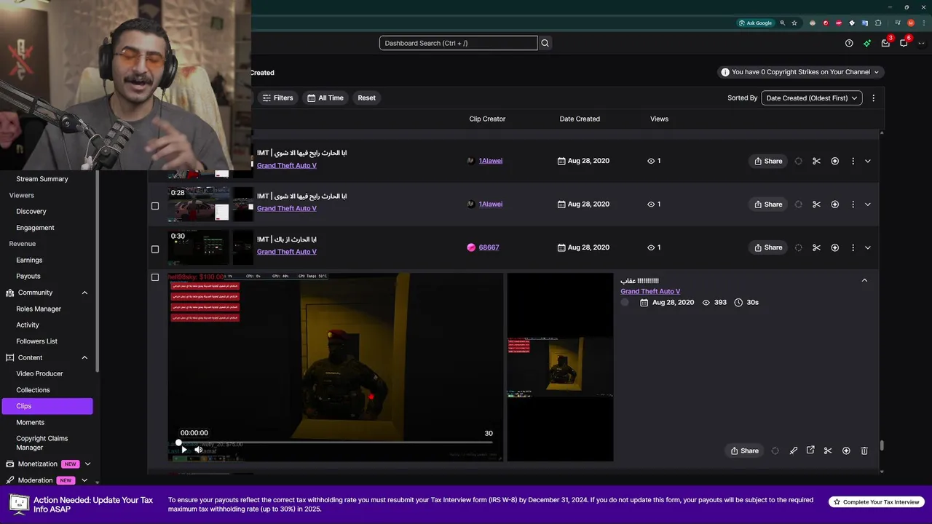Open the Twitch profile avatar menu
Viewport: 932px width, 524px height.
[921, 43]
